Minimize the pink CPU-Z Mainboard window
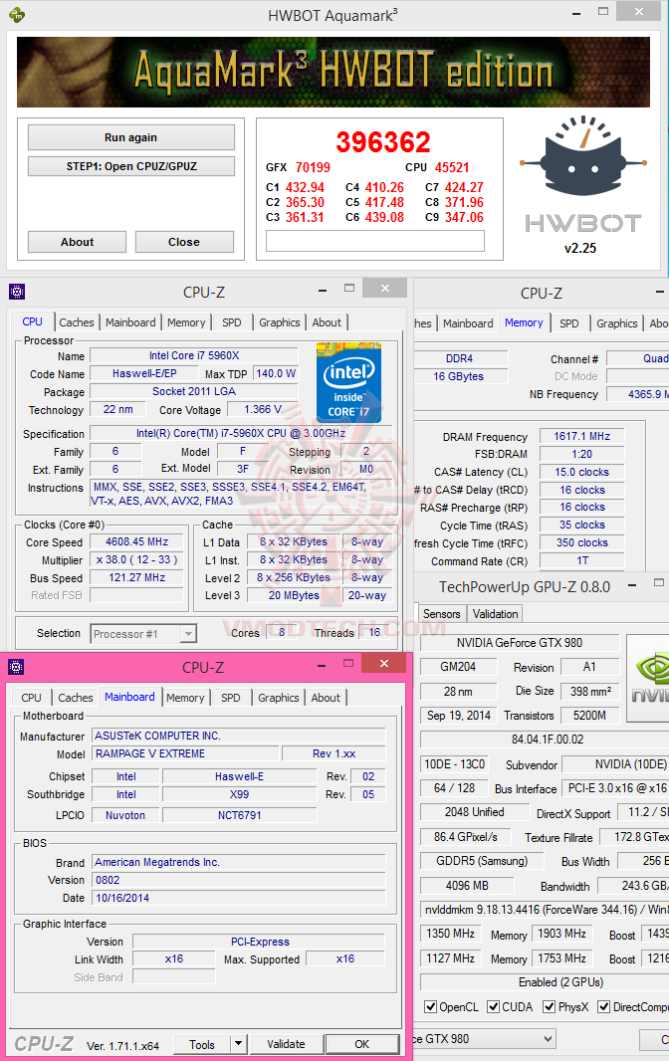Viewport: 669px width, 1061px height. click(321, 665)
